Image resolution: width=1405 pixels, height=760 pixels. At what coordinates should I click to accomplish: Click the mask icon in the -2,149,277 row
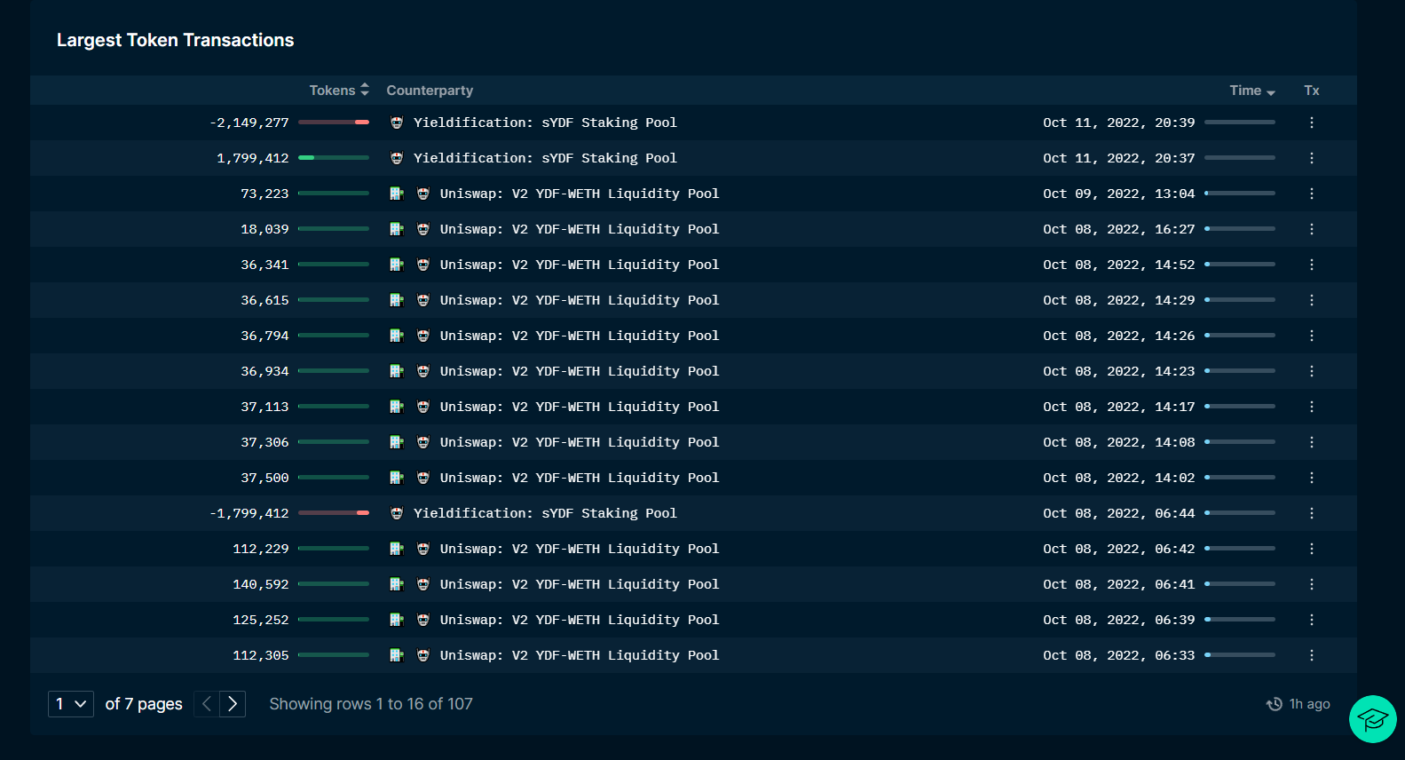[397, 123]
